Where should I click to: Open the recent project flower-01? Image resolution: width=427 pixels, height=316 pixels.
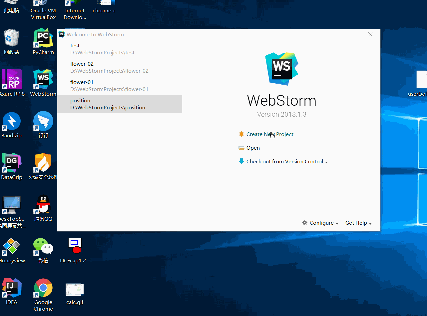click(120, 86)
